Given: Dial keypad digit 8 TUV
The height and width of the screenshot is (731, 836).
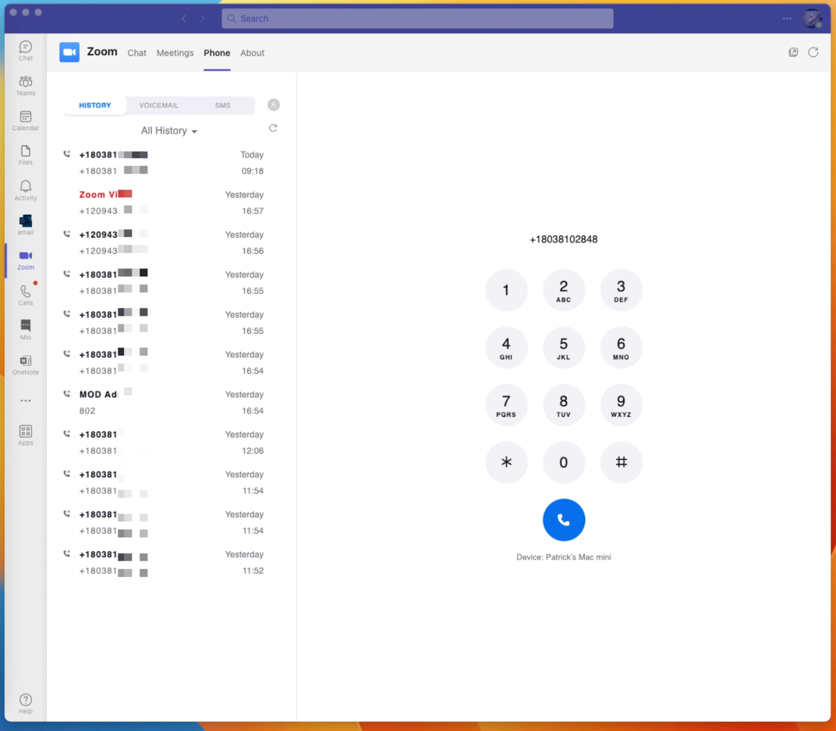Looking at the screenshot, I should 564,405.
